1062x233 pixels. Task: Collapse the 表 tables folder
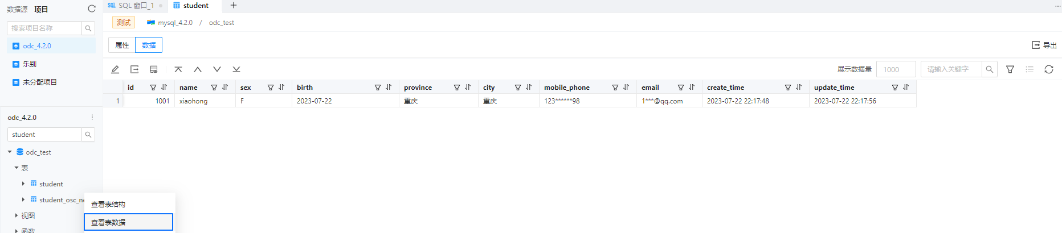coord(17,168)
